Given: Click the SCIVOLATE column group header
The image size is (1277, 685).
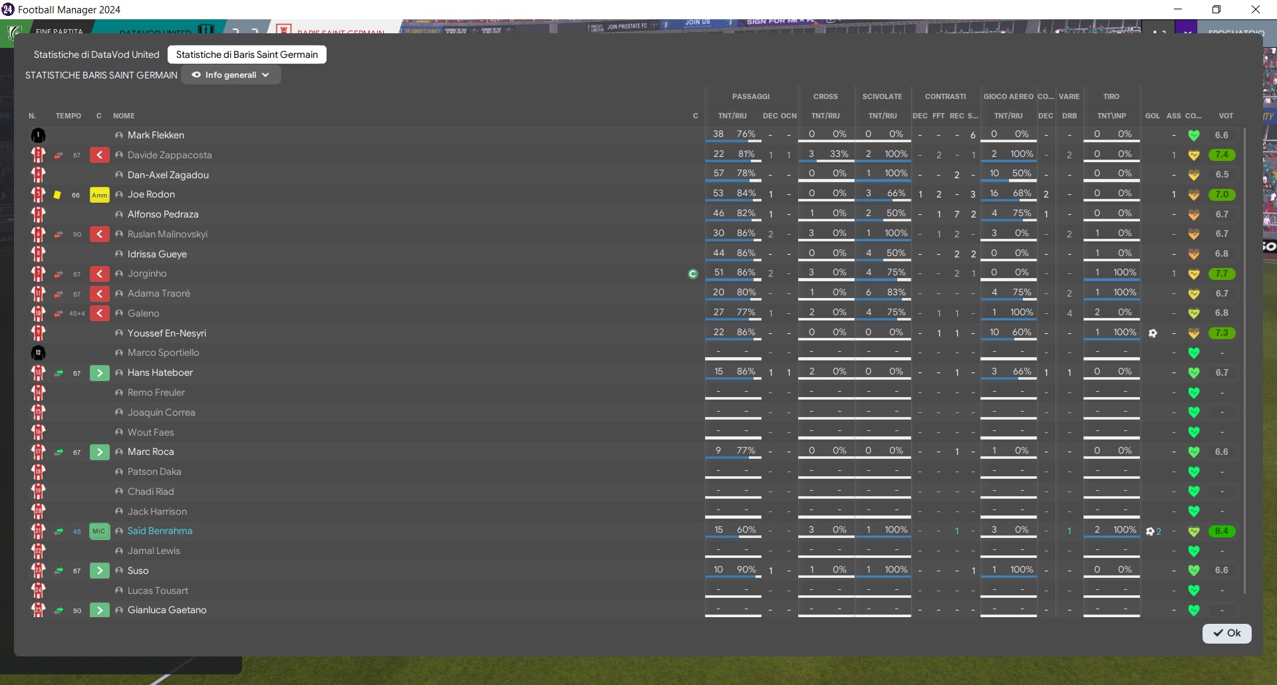Looking at the screenshot, I should click(x=882, y=96).
